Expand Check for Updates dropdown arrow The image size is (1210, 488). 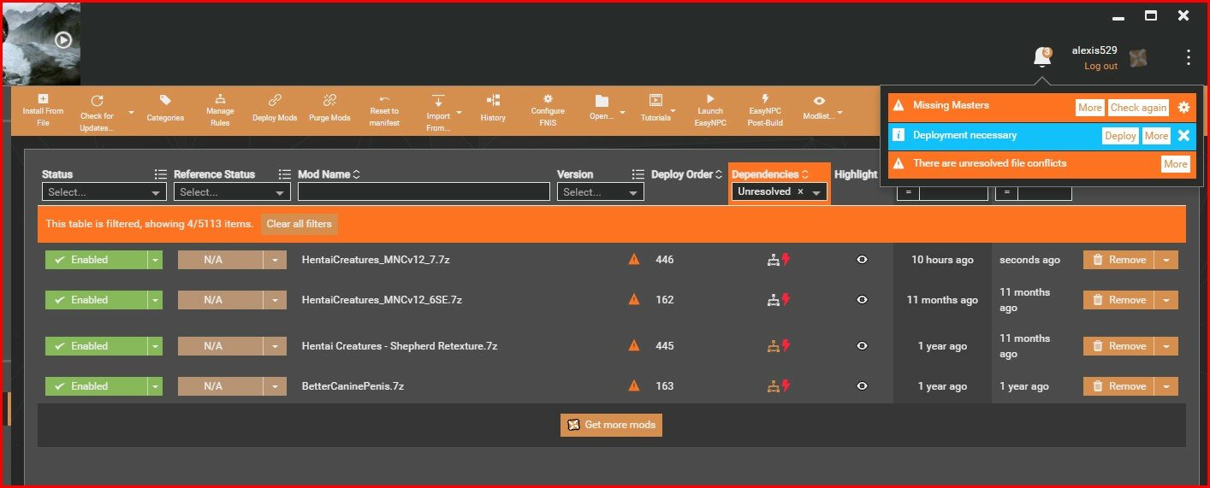(x=131, y=112)
